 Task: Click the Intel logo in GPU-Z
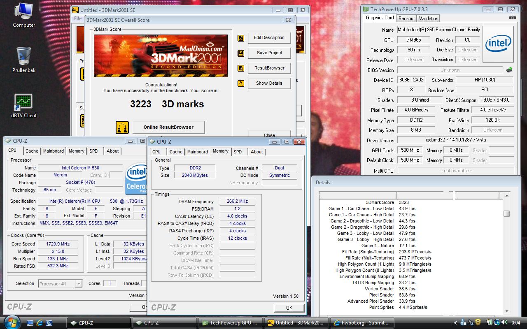point(498,44)
